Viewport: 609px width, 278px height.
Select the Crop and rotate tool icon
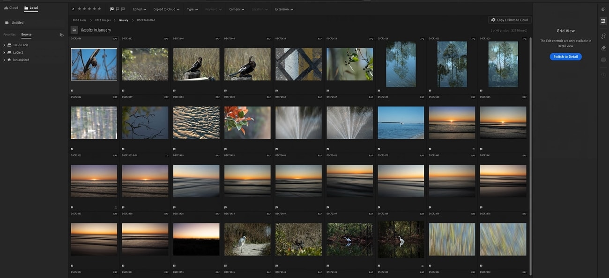click(603, 36)
